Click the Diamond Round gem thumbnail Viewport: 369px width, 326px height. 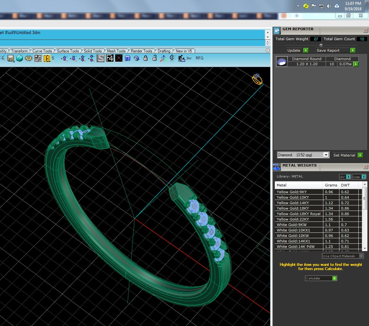tap(282, 62)
